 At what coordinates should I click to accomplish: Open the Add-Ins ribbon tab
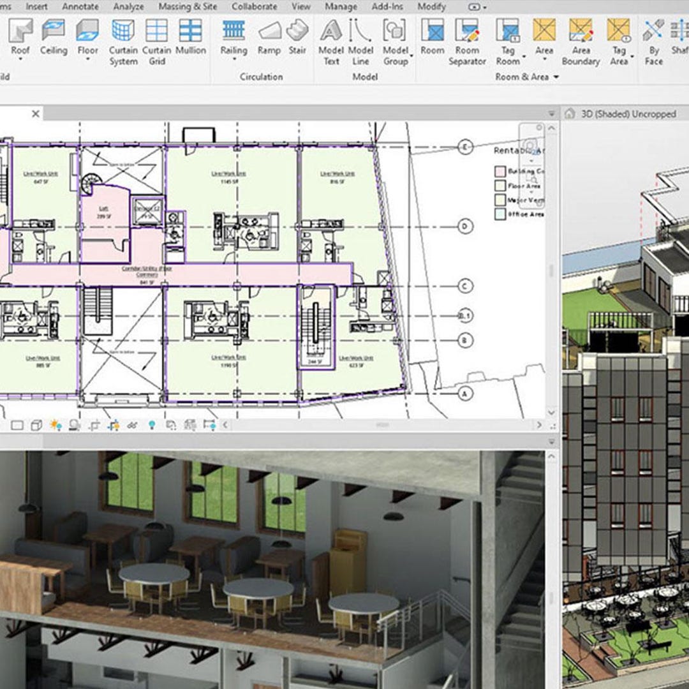387,6
